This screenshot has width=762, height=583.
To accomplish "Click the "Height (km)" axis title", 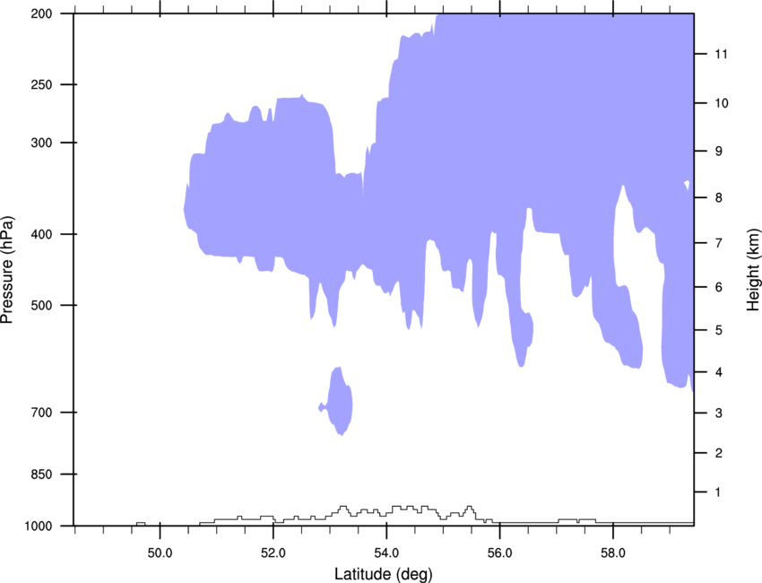I will 753,269.
